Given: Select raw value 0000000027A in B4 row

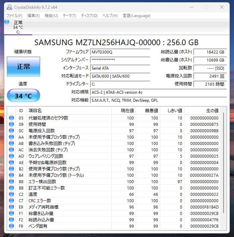Looking at the screenshot, I should coord(204,175).
